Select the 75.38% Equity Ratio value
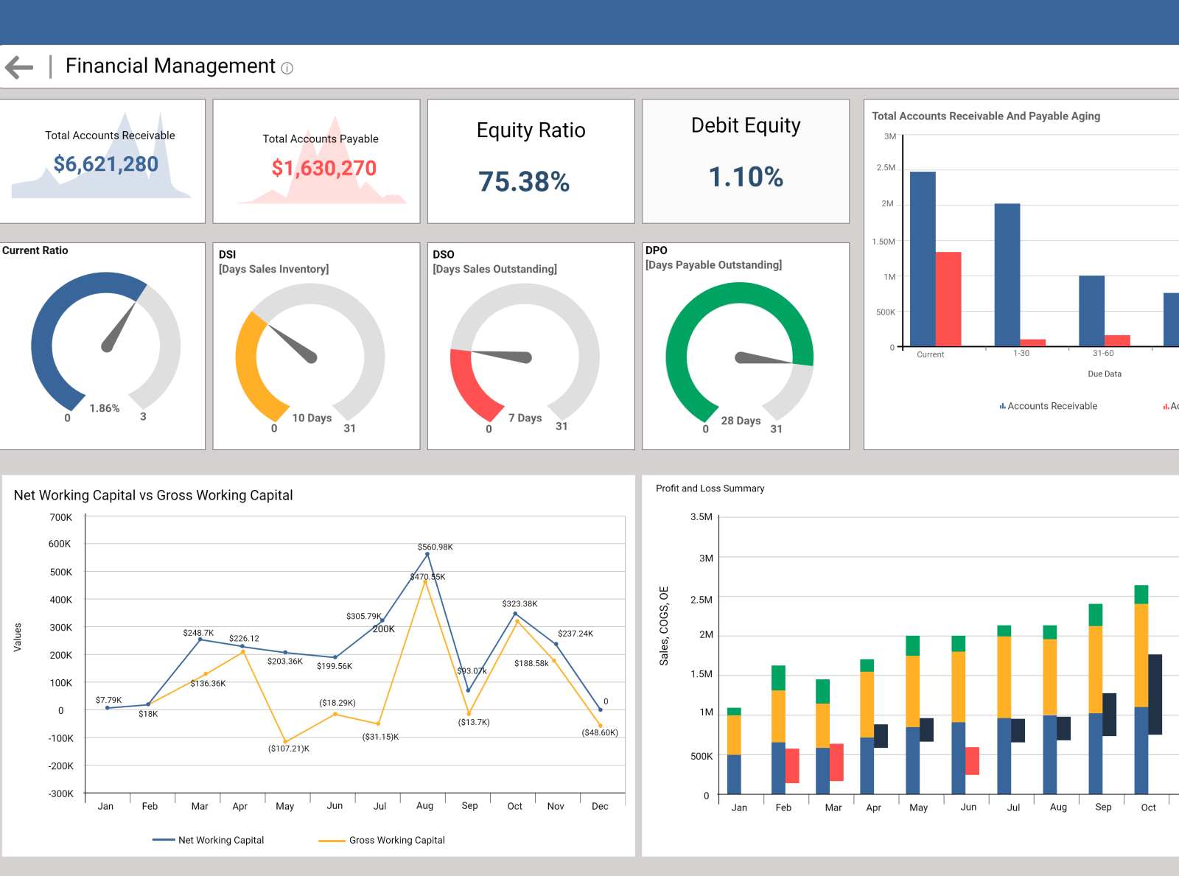 (x=524, y=181)
